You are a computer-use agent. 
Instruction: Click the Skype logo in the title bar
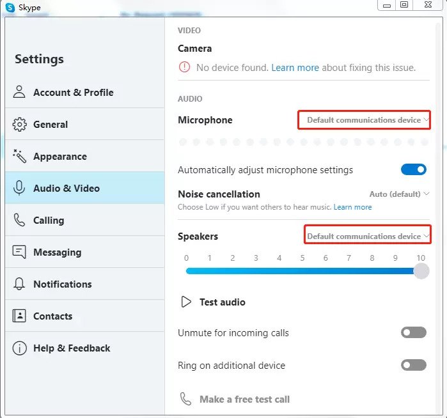click(x=10, y=8)
